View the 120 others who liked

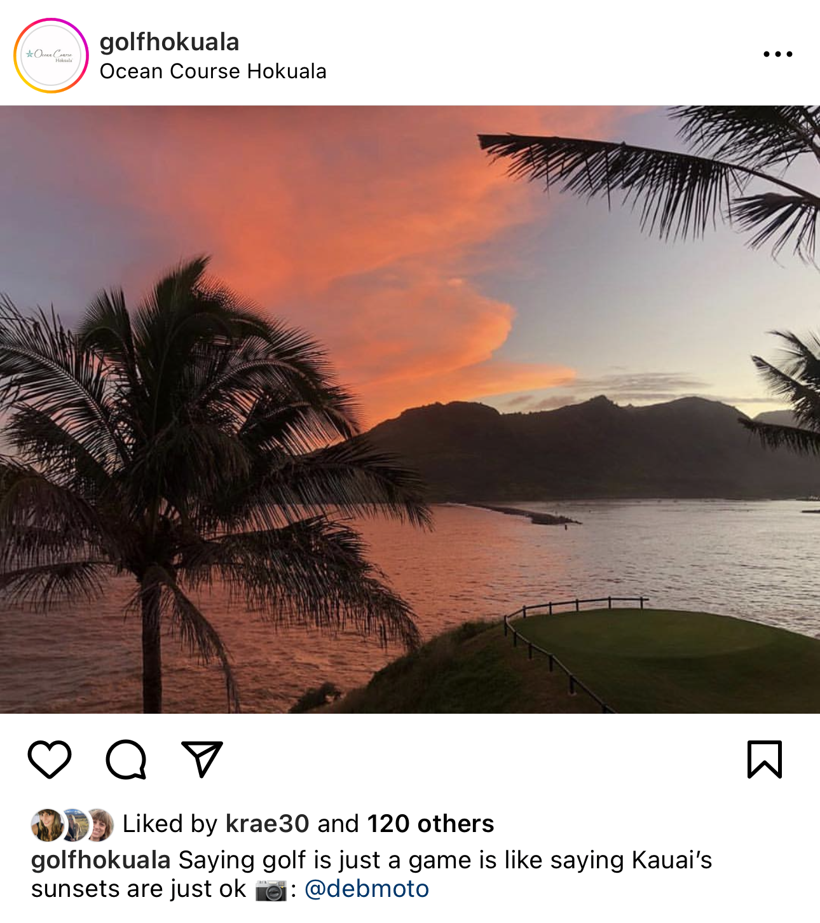[x=430, y=824]
